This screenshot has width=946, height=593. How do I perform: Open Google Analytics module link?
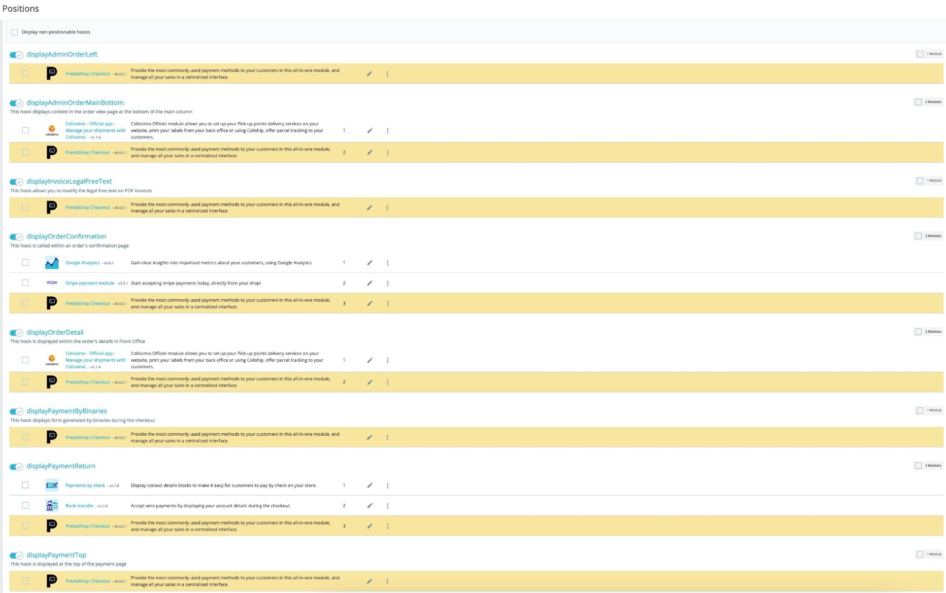tap(82, 263)
